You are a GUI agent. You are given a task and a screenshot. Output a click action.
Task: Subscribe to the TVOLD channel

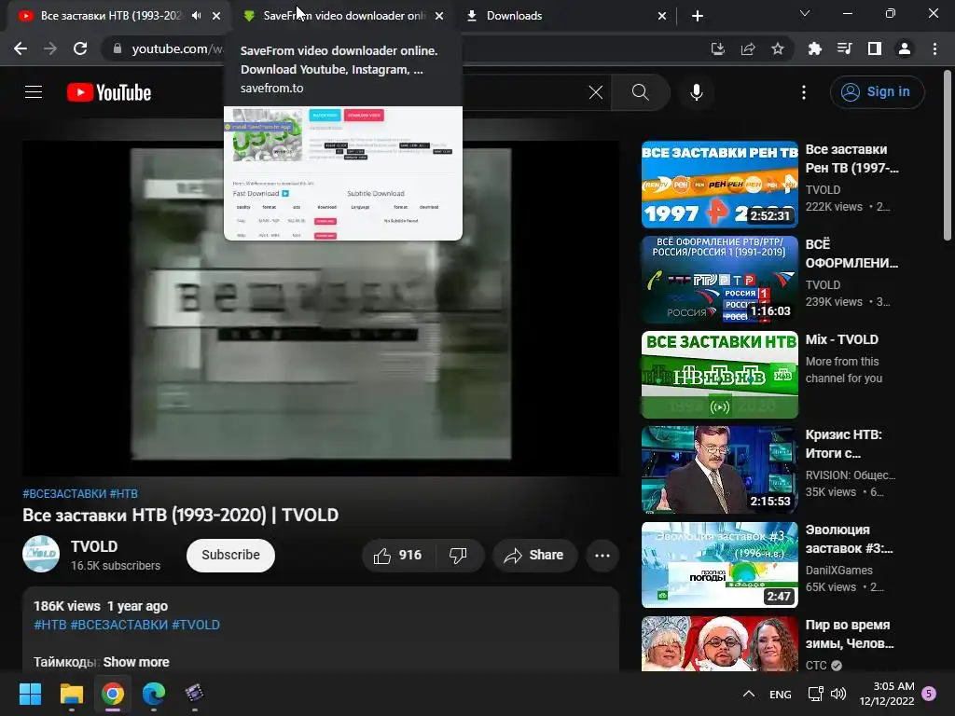[x=231, y=555]
